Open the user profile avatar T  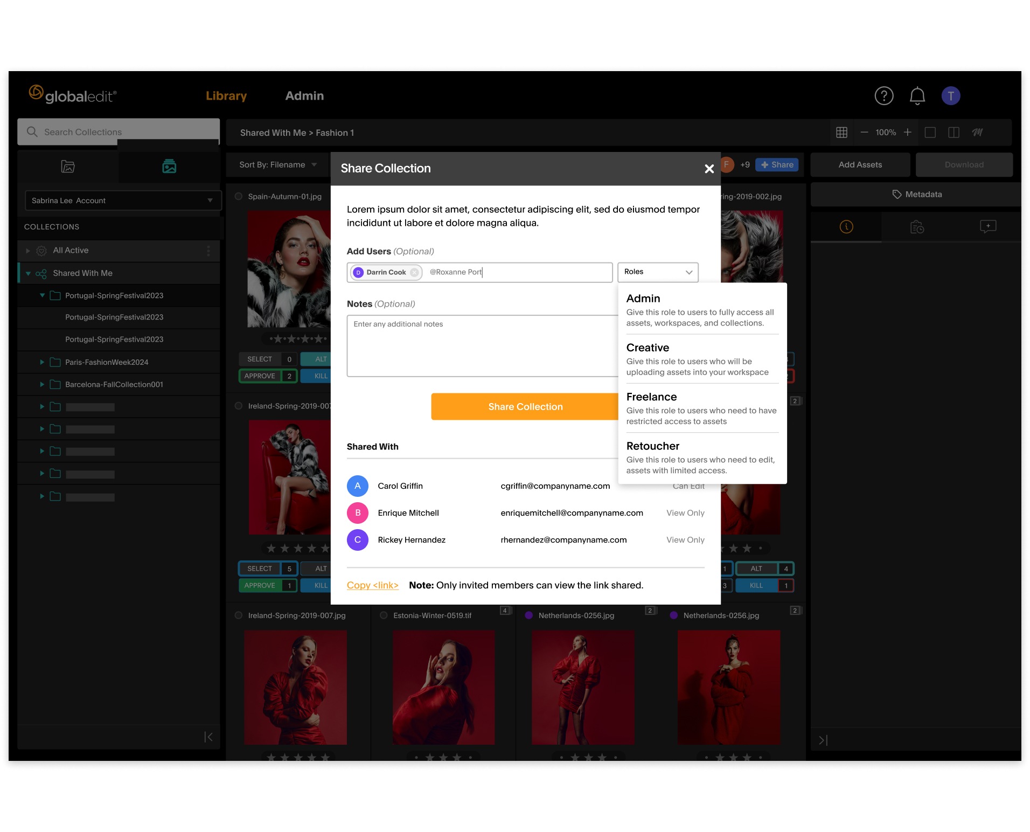951,96
